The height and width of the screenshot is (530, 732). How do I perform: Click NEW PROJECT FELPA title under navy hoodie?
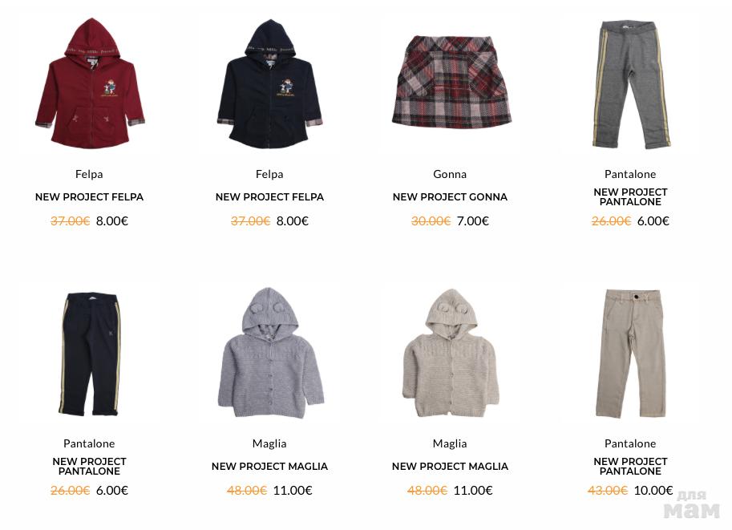[269, 197]
